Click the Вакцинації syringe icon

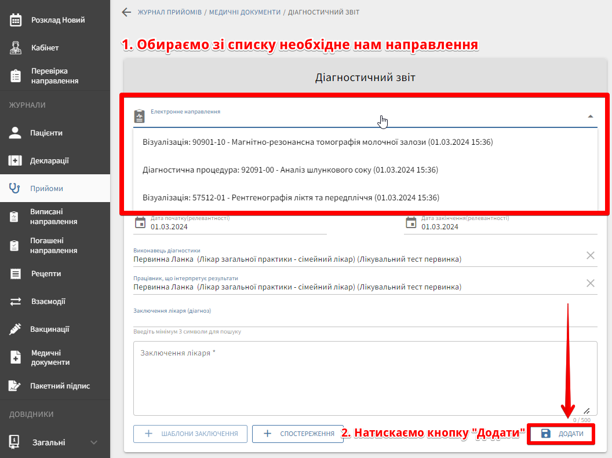16,329
